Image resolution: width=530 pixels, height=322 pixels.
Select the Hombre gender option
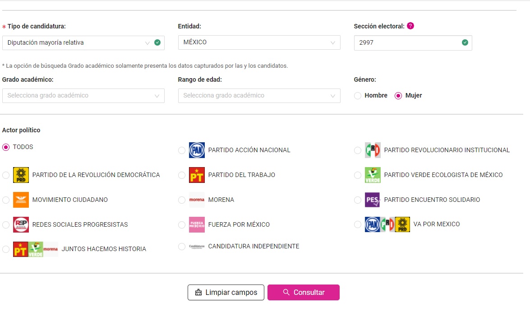pos(358,96)
